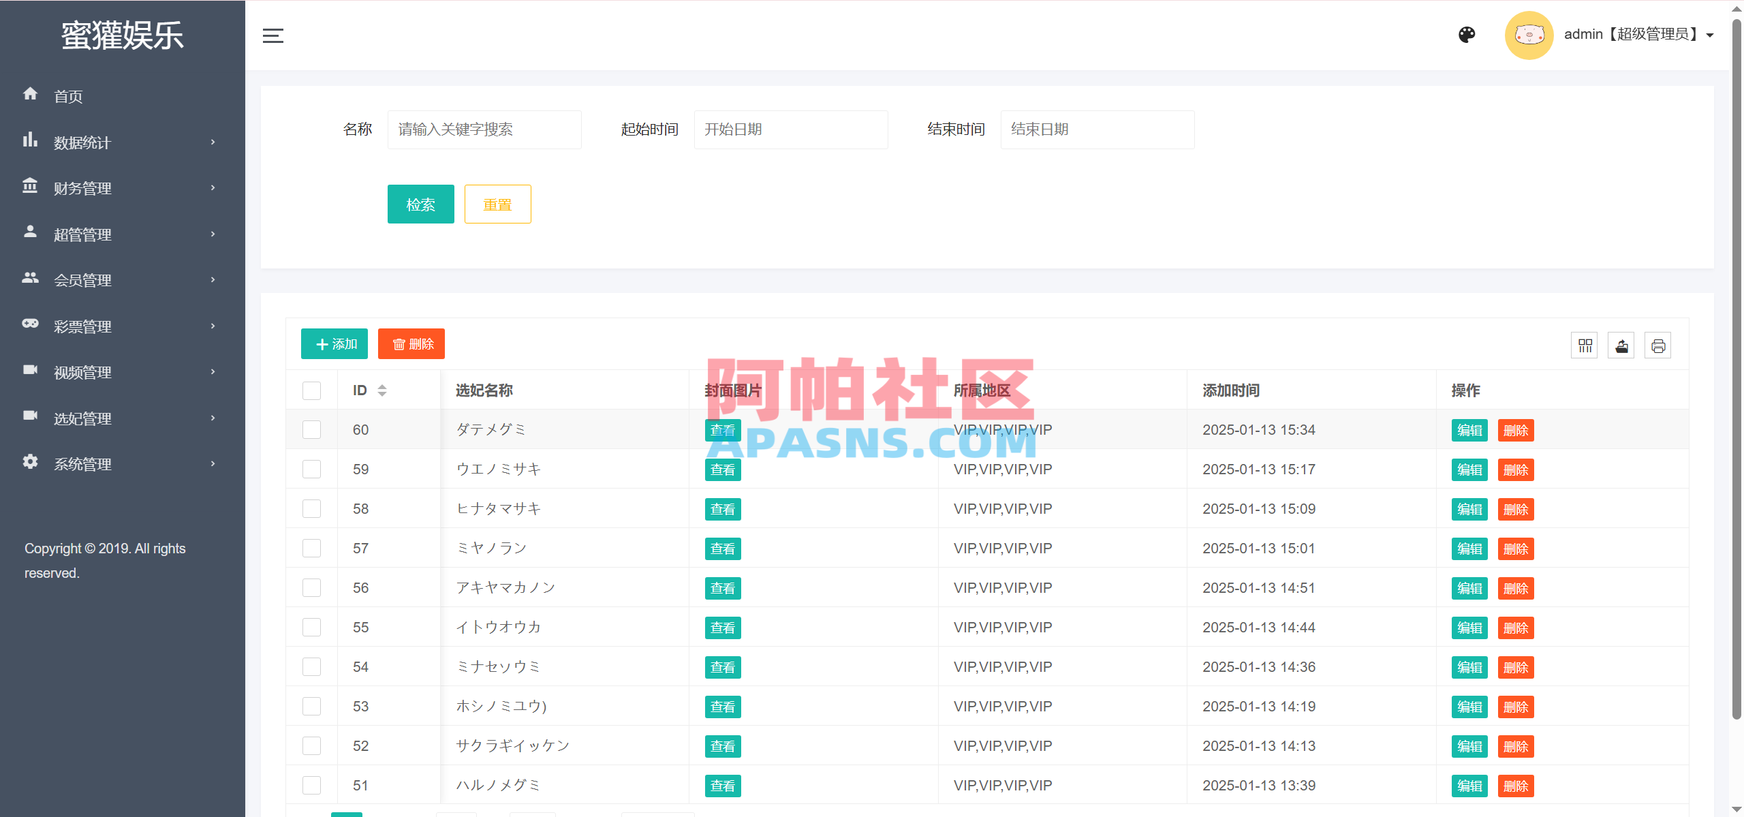
Task: Click the home icon next to 首页
Action: coord(30,94)
